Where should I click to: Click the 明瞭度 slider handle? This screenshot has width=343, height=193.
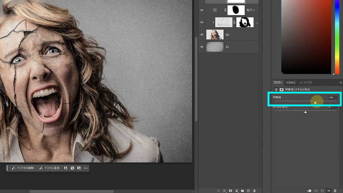point(315,103)
